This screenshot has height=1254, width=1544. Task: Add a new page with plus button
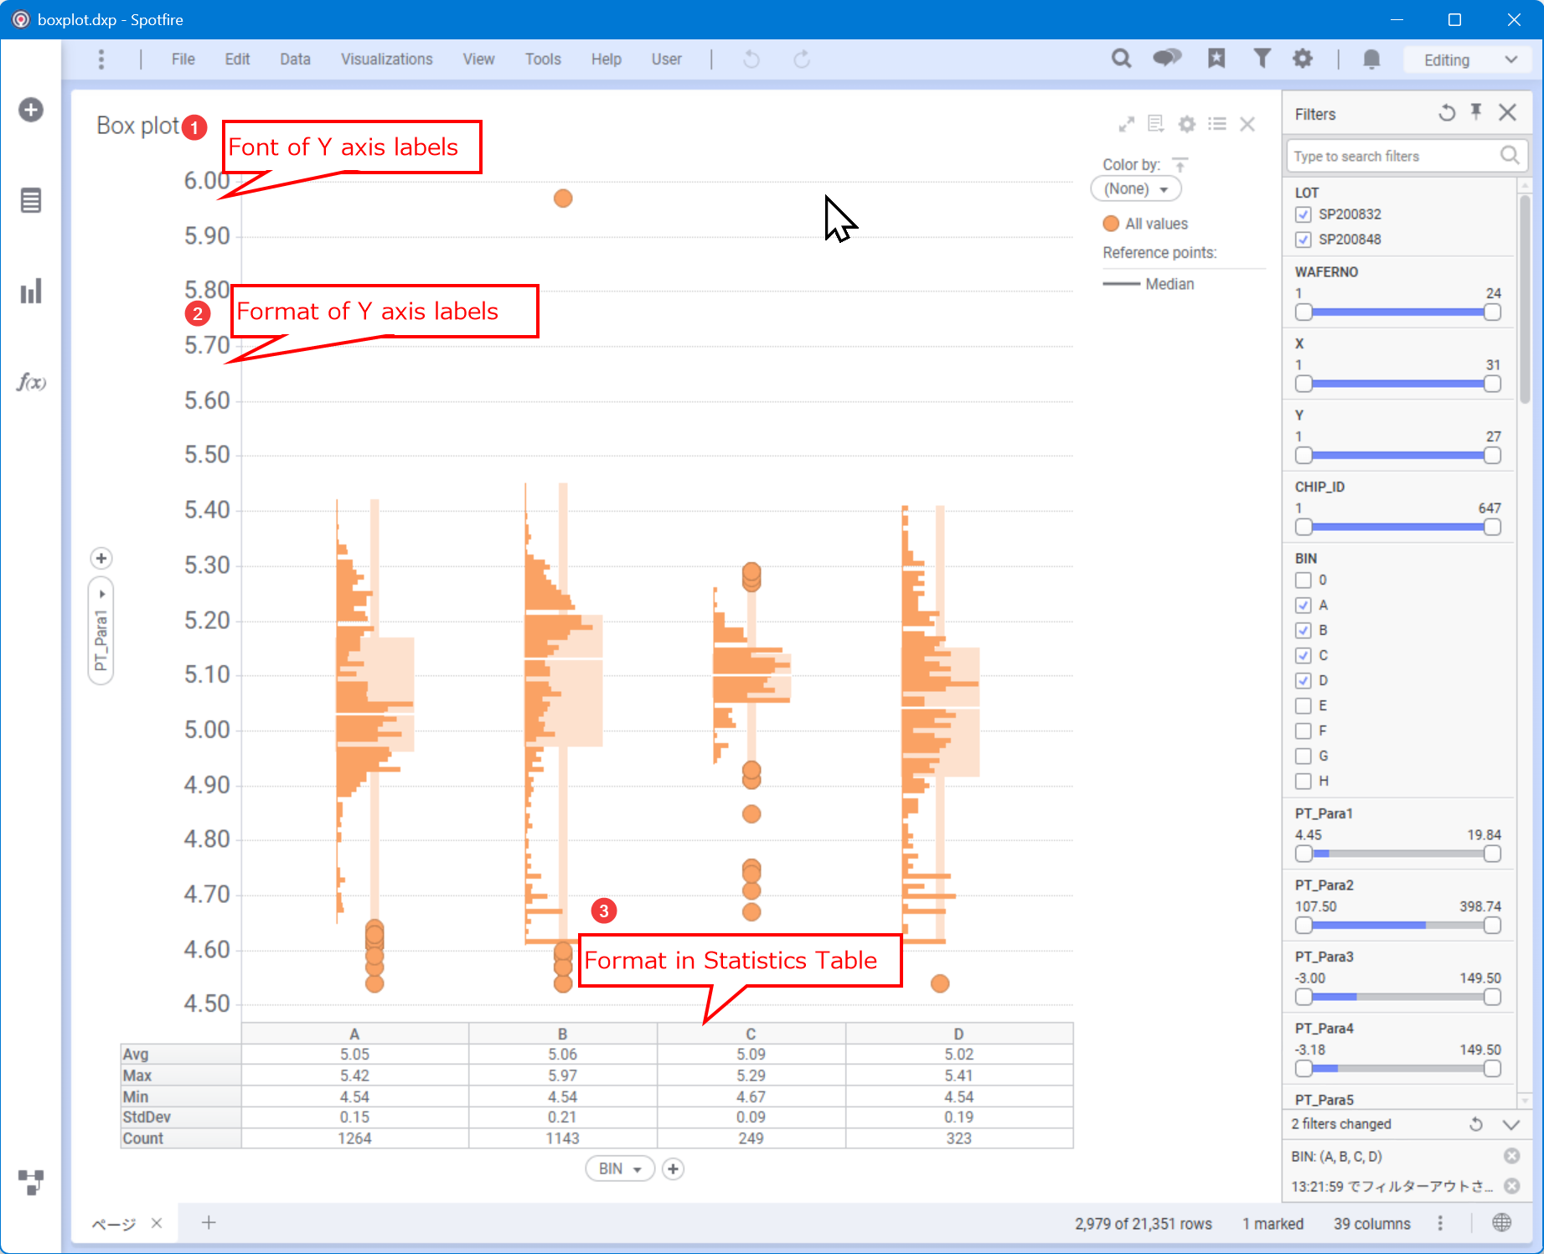209,1223
